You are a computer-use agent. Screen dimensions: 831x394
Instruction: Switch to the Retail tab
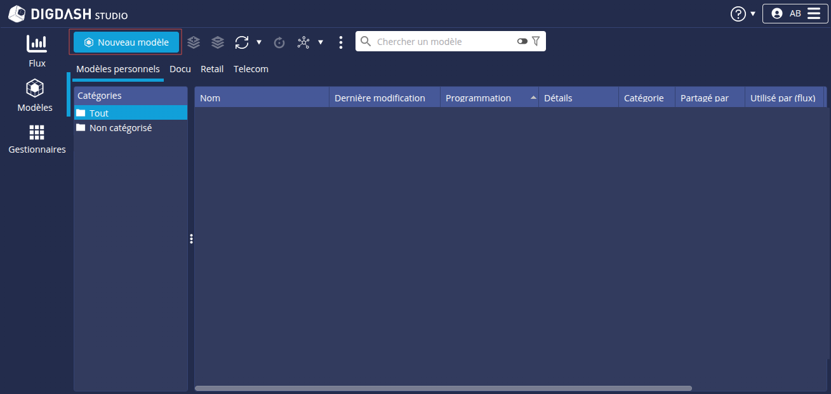tap(212, 69)
